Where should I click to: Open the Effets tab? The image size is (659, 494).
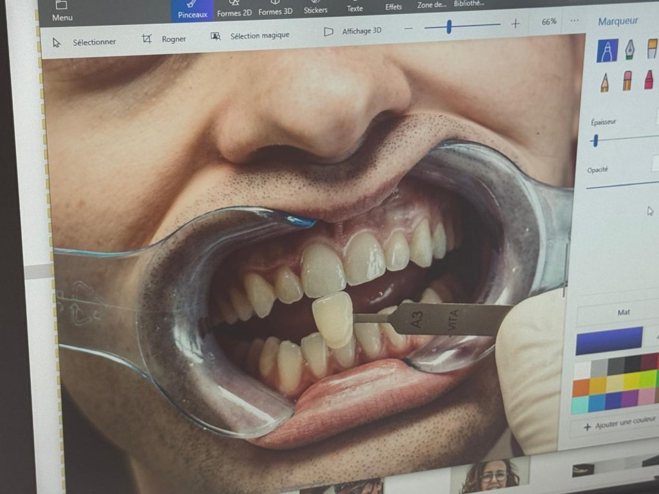point(393,6)
